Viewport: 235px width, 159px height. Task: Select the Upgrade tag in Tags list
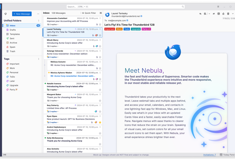pos(14,85)
